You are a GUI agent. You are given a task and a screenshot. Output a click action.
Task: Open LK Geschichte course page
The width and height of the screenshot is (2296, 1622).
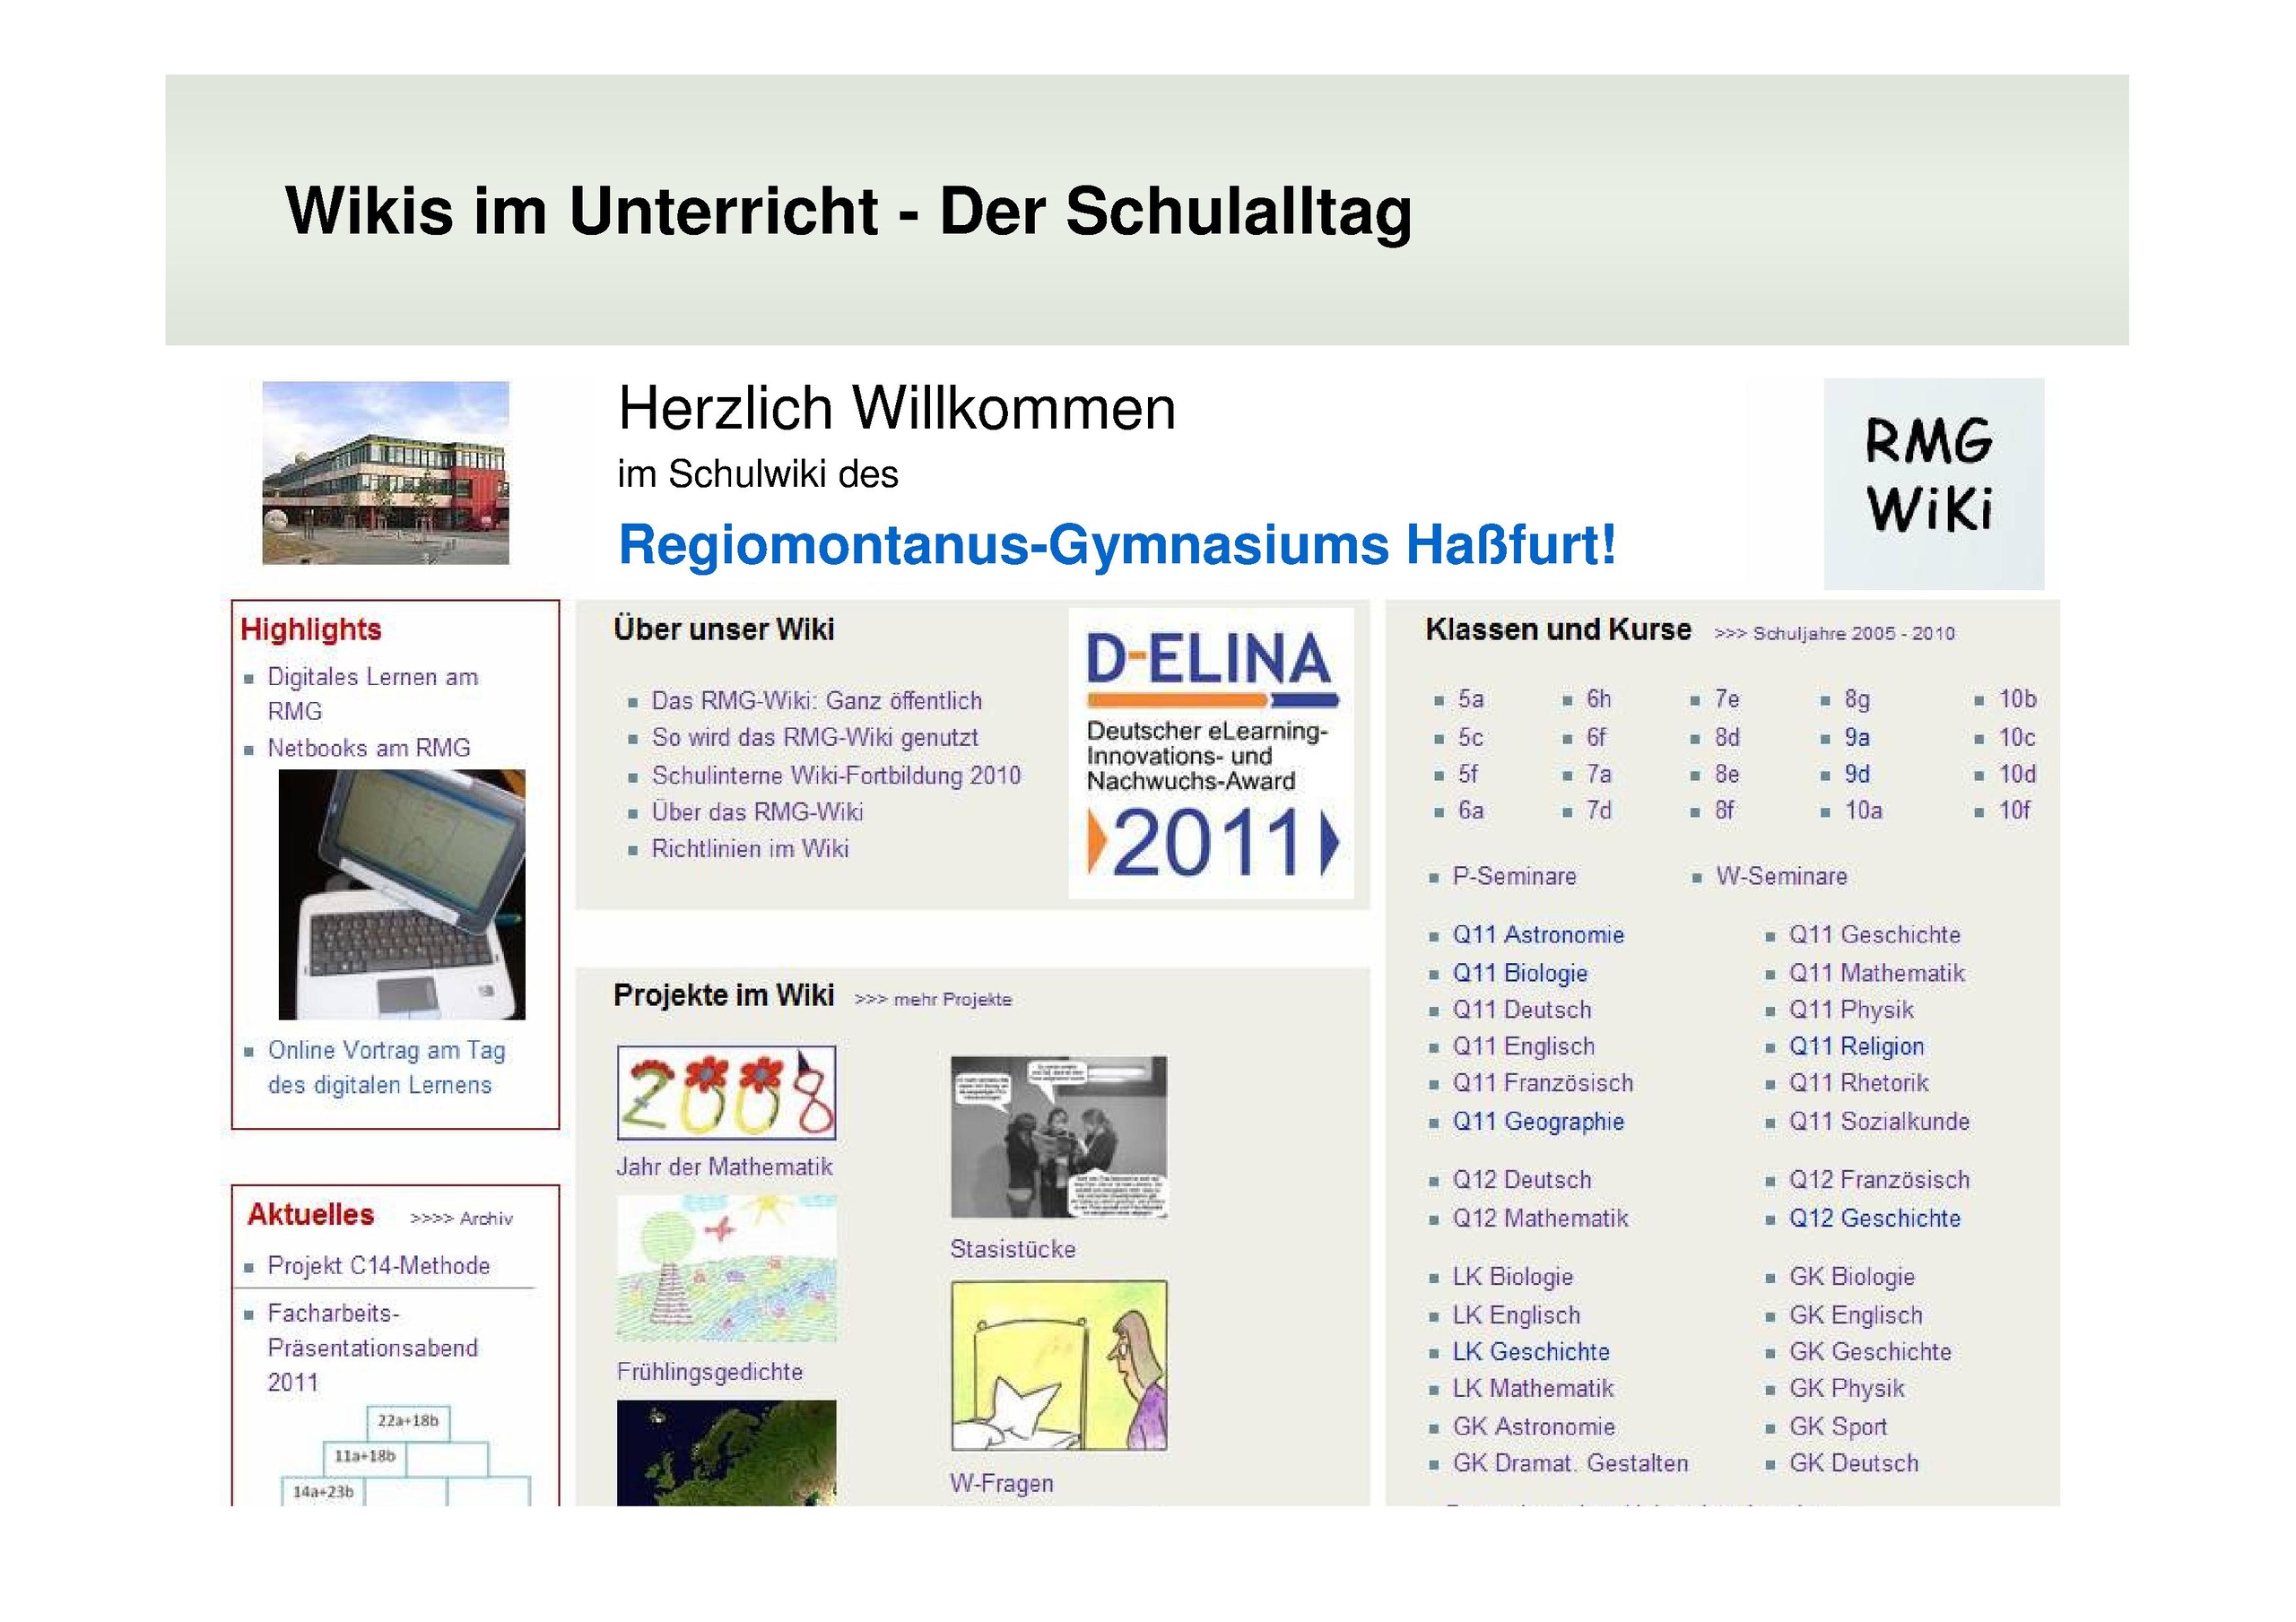click(1530, 1352)
